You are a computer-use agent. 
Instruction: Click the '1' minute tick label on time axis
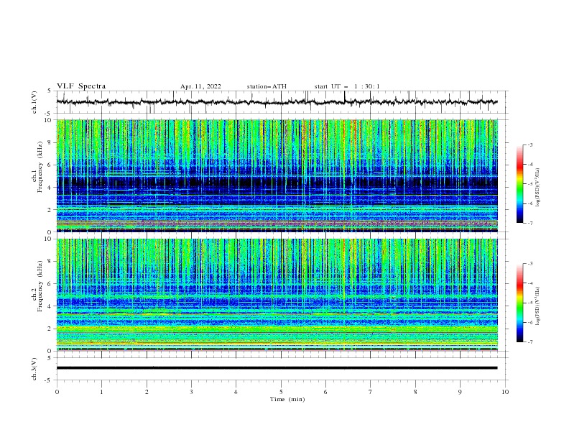(101, 392)
